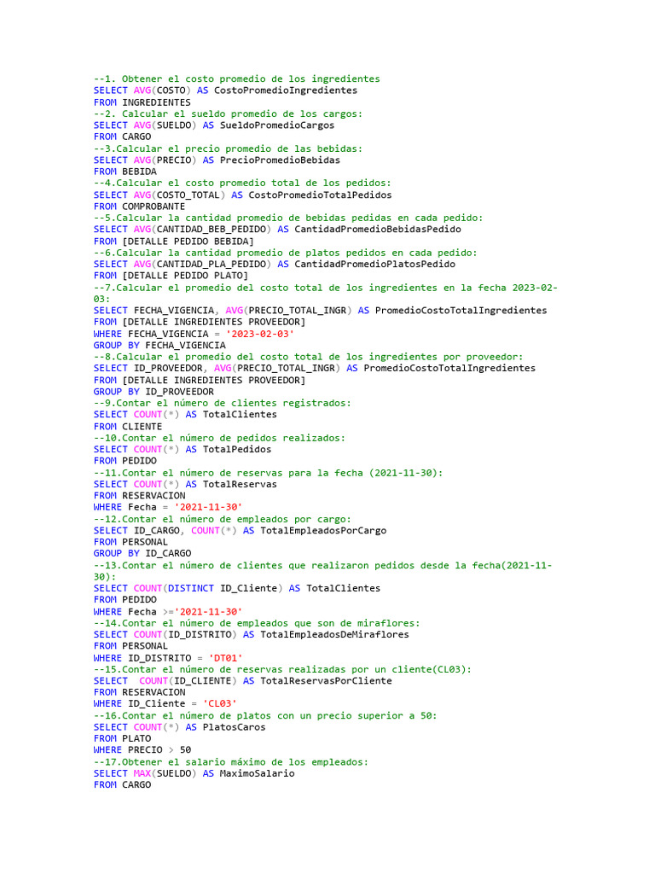655x874 pixels.
Task: Click alias 'SueldoPromedioCargos'
Action: pyautogui.click(x=277, y=125)
